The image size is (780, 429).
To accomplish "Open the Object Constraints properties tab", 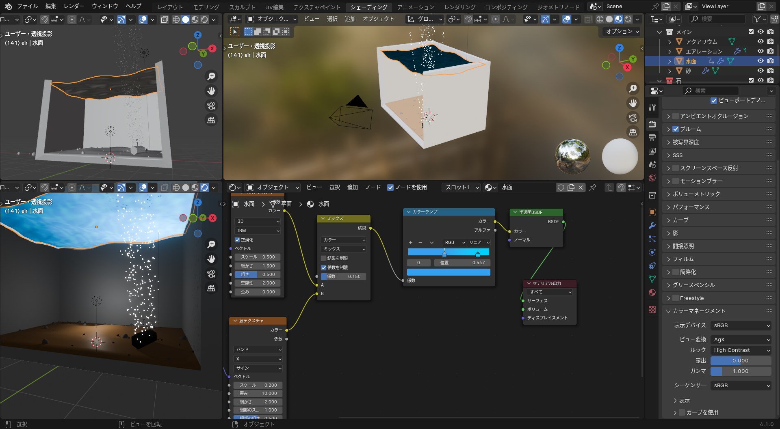I will coord(652,265).
